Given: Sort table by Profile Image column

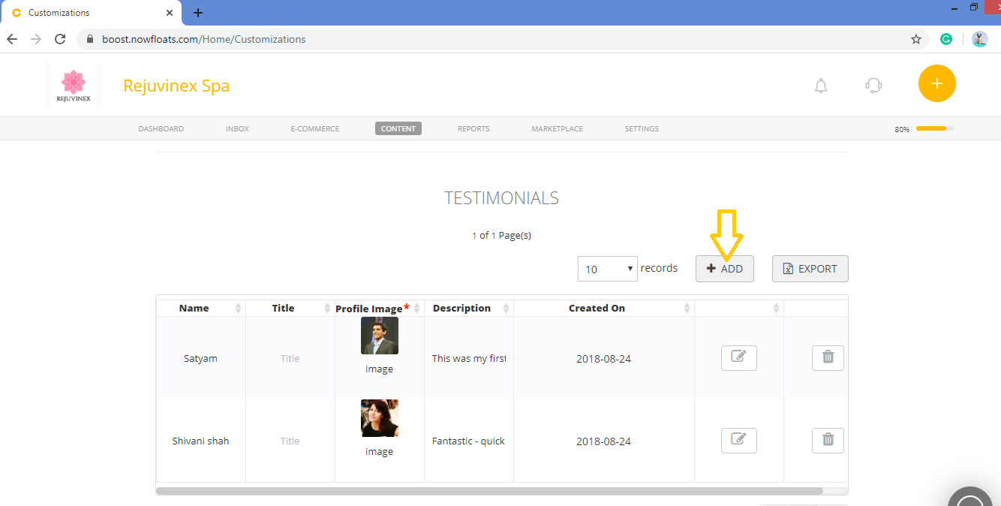Looking at the screenshot, I should pos(379,308).
